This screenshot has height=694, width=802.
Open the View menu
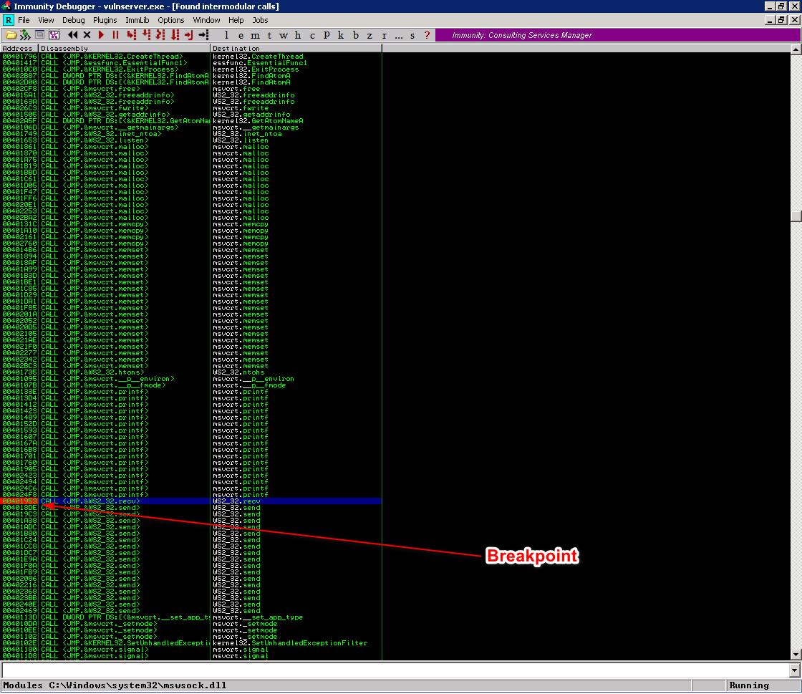coord(46,20)
